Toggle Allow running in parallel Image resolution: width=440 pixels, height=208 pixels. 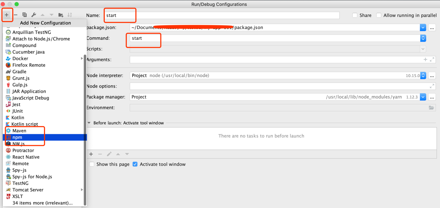[x=379, y=15]
